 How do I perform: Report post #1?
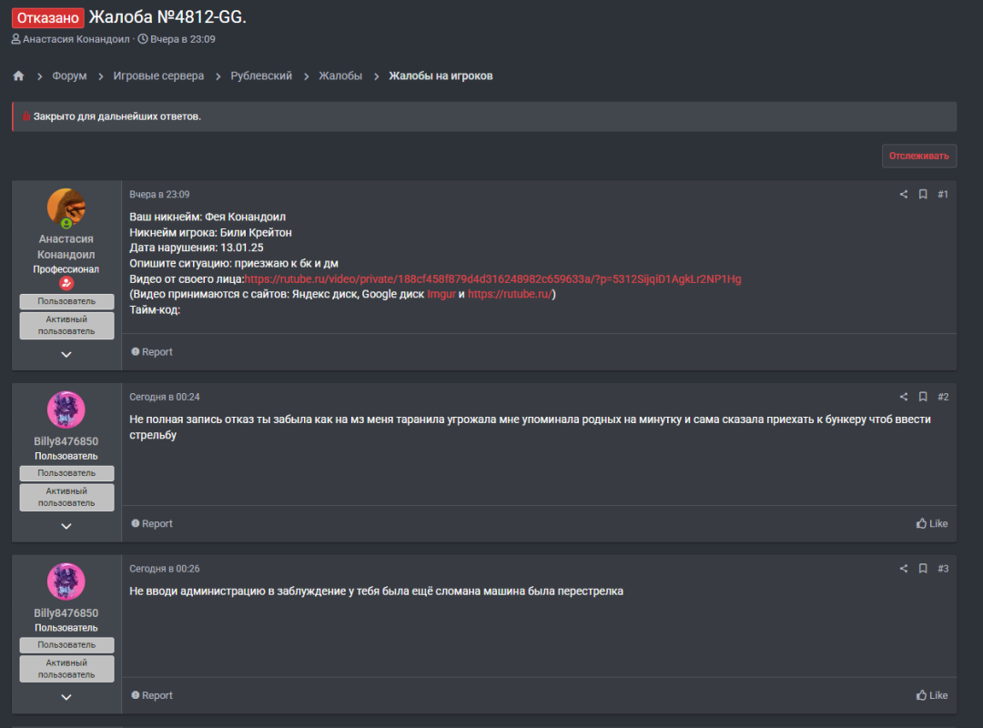tap(152, 352)
